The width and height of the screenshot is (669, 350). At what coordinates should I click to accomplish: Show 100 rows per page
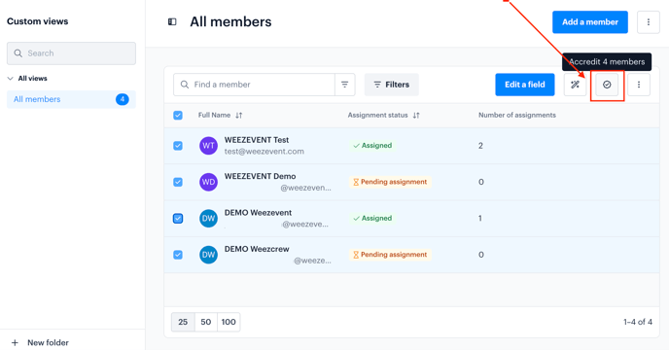(229, 322)
